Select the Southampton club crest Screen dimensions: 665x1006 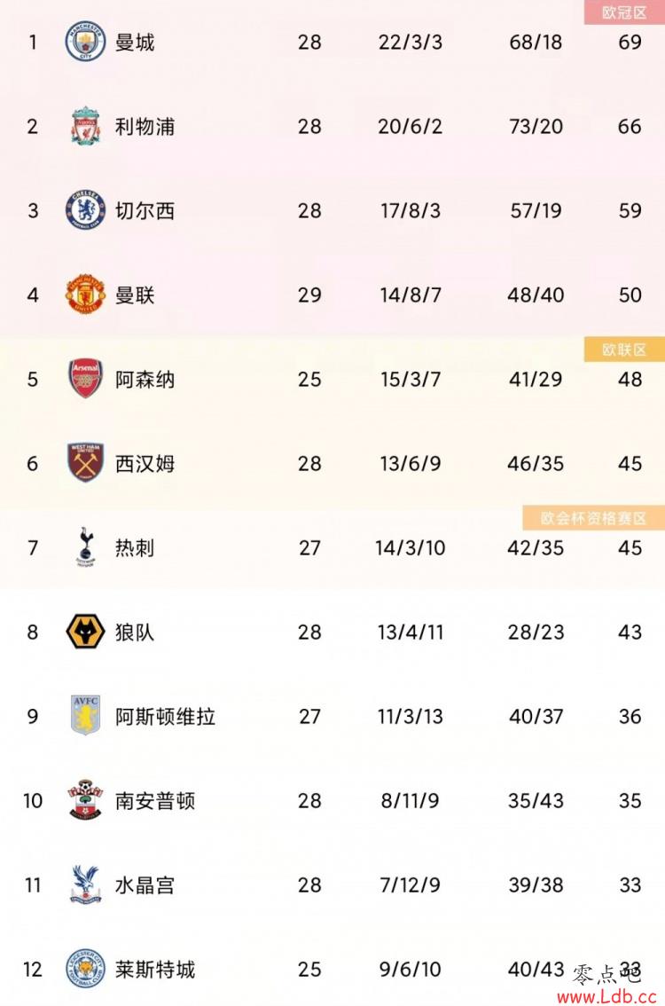[x=85, y=800]
